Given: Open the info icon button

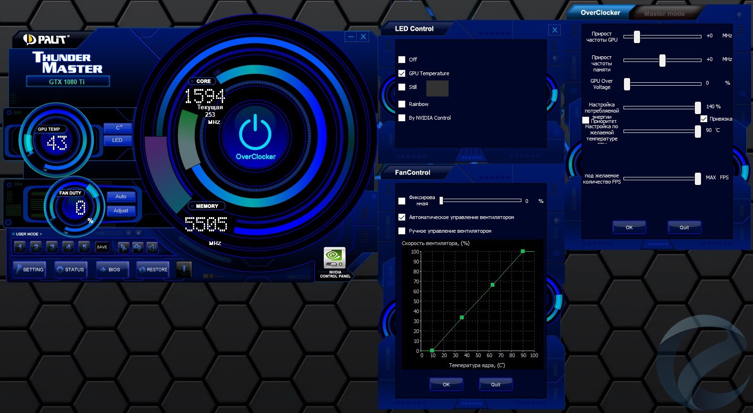Looking at the screenshot, I should coord(184,269).
